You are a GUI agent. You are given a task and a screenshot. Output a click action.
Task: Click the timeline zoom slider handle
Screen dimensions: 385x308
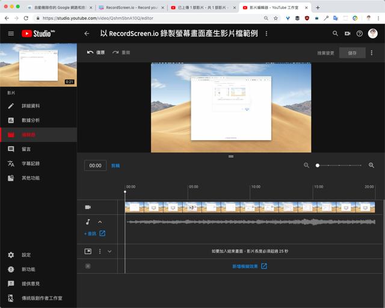click(318, 165)
